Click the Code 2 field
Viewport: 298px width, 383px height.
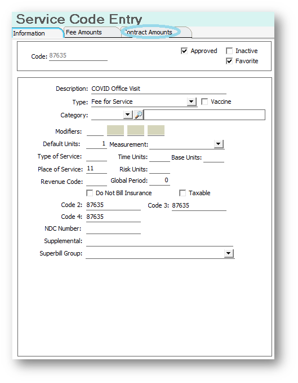(x=113, y=205)
